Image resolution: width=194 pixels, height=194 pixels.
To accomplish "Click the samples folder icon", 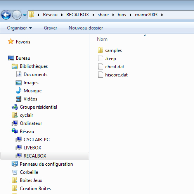I will click(100, 50).
